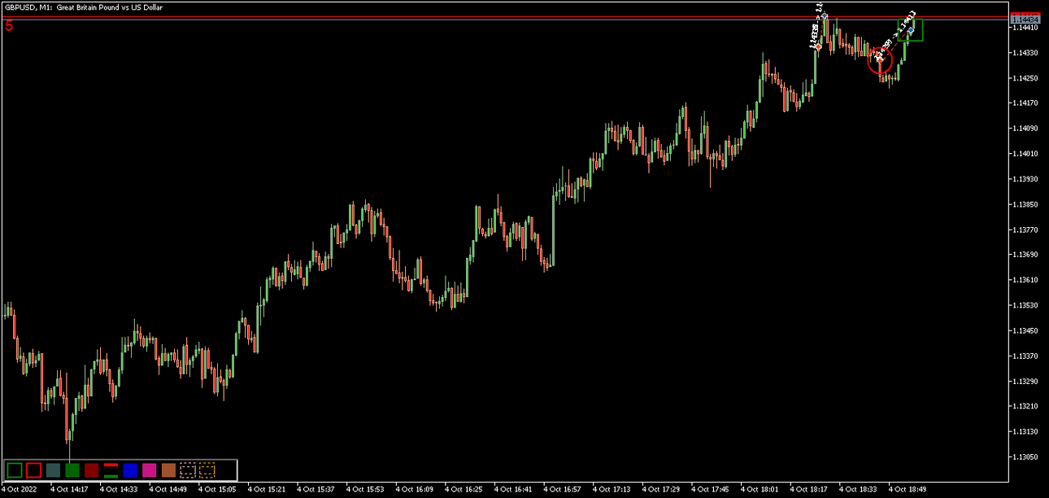Click price level 1.14090 on axis
Image resolution: width=1049 pixels, height=498 pixels.
[1026, 129]
